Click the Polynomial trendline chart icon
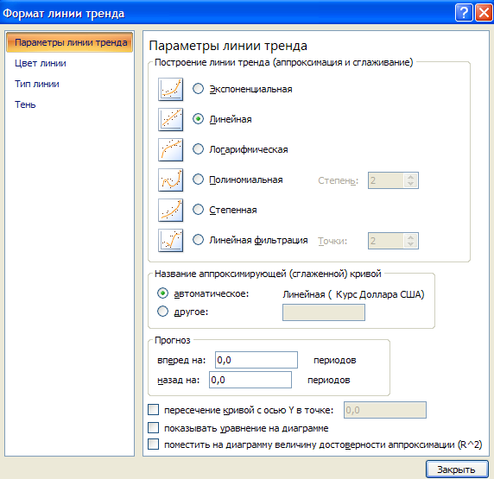 [x=170, y=180]
